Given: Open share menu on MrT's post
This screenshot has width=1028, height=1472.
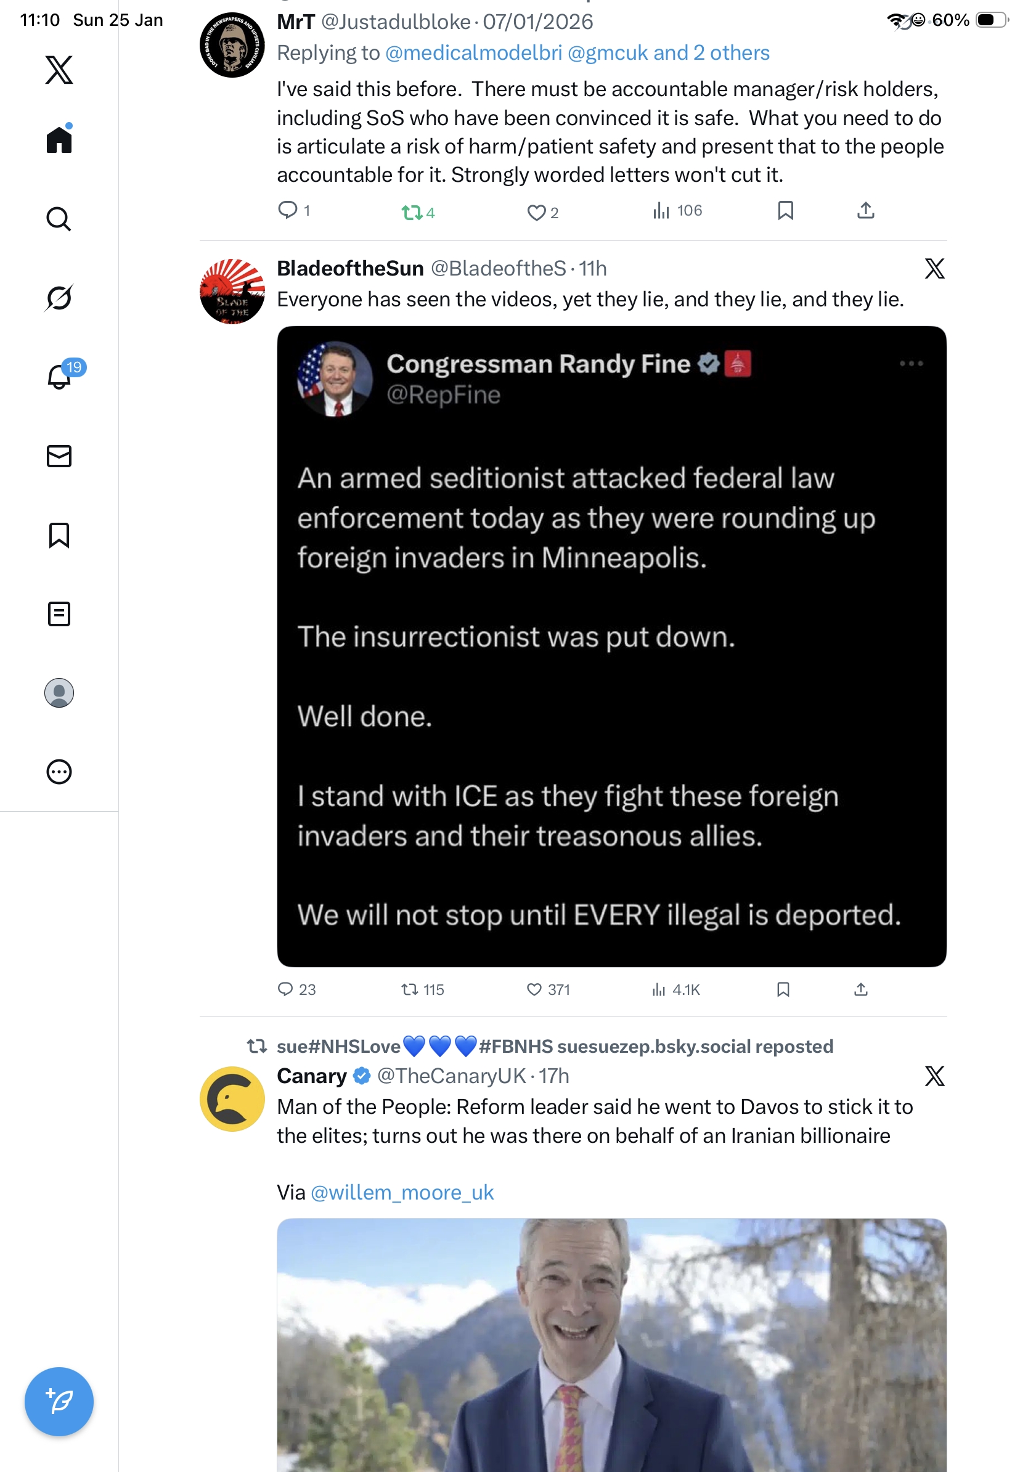Looking at the screenshot, I should 865,210.
